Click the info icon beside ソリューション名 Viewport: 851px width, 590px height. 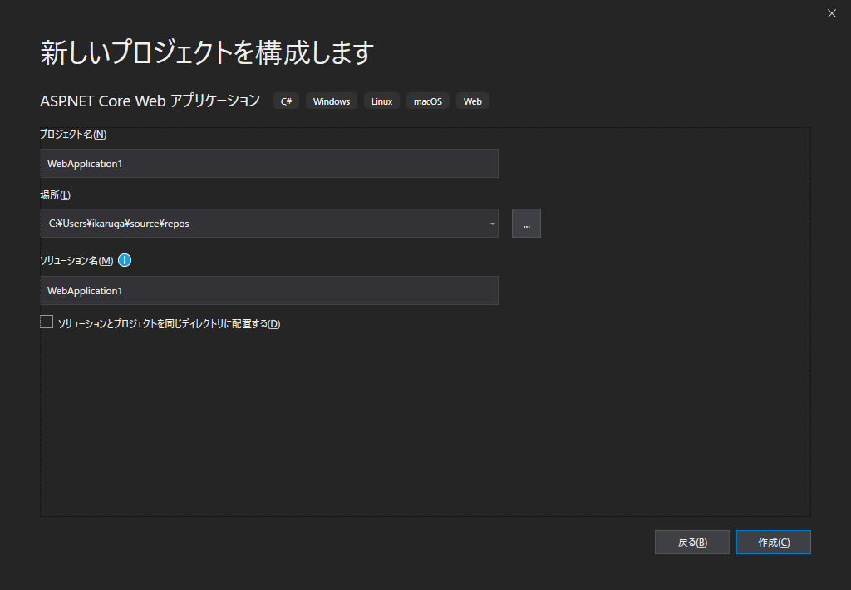point(125,260)
